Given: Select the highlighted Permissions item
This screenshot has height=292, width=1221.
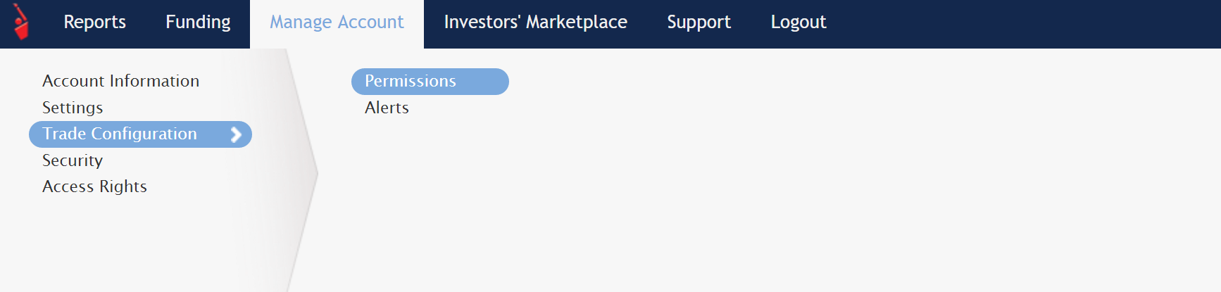Looking at the screenshot, I should pyautogui.click(x=430, y=82).
